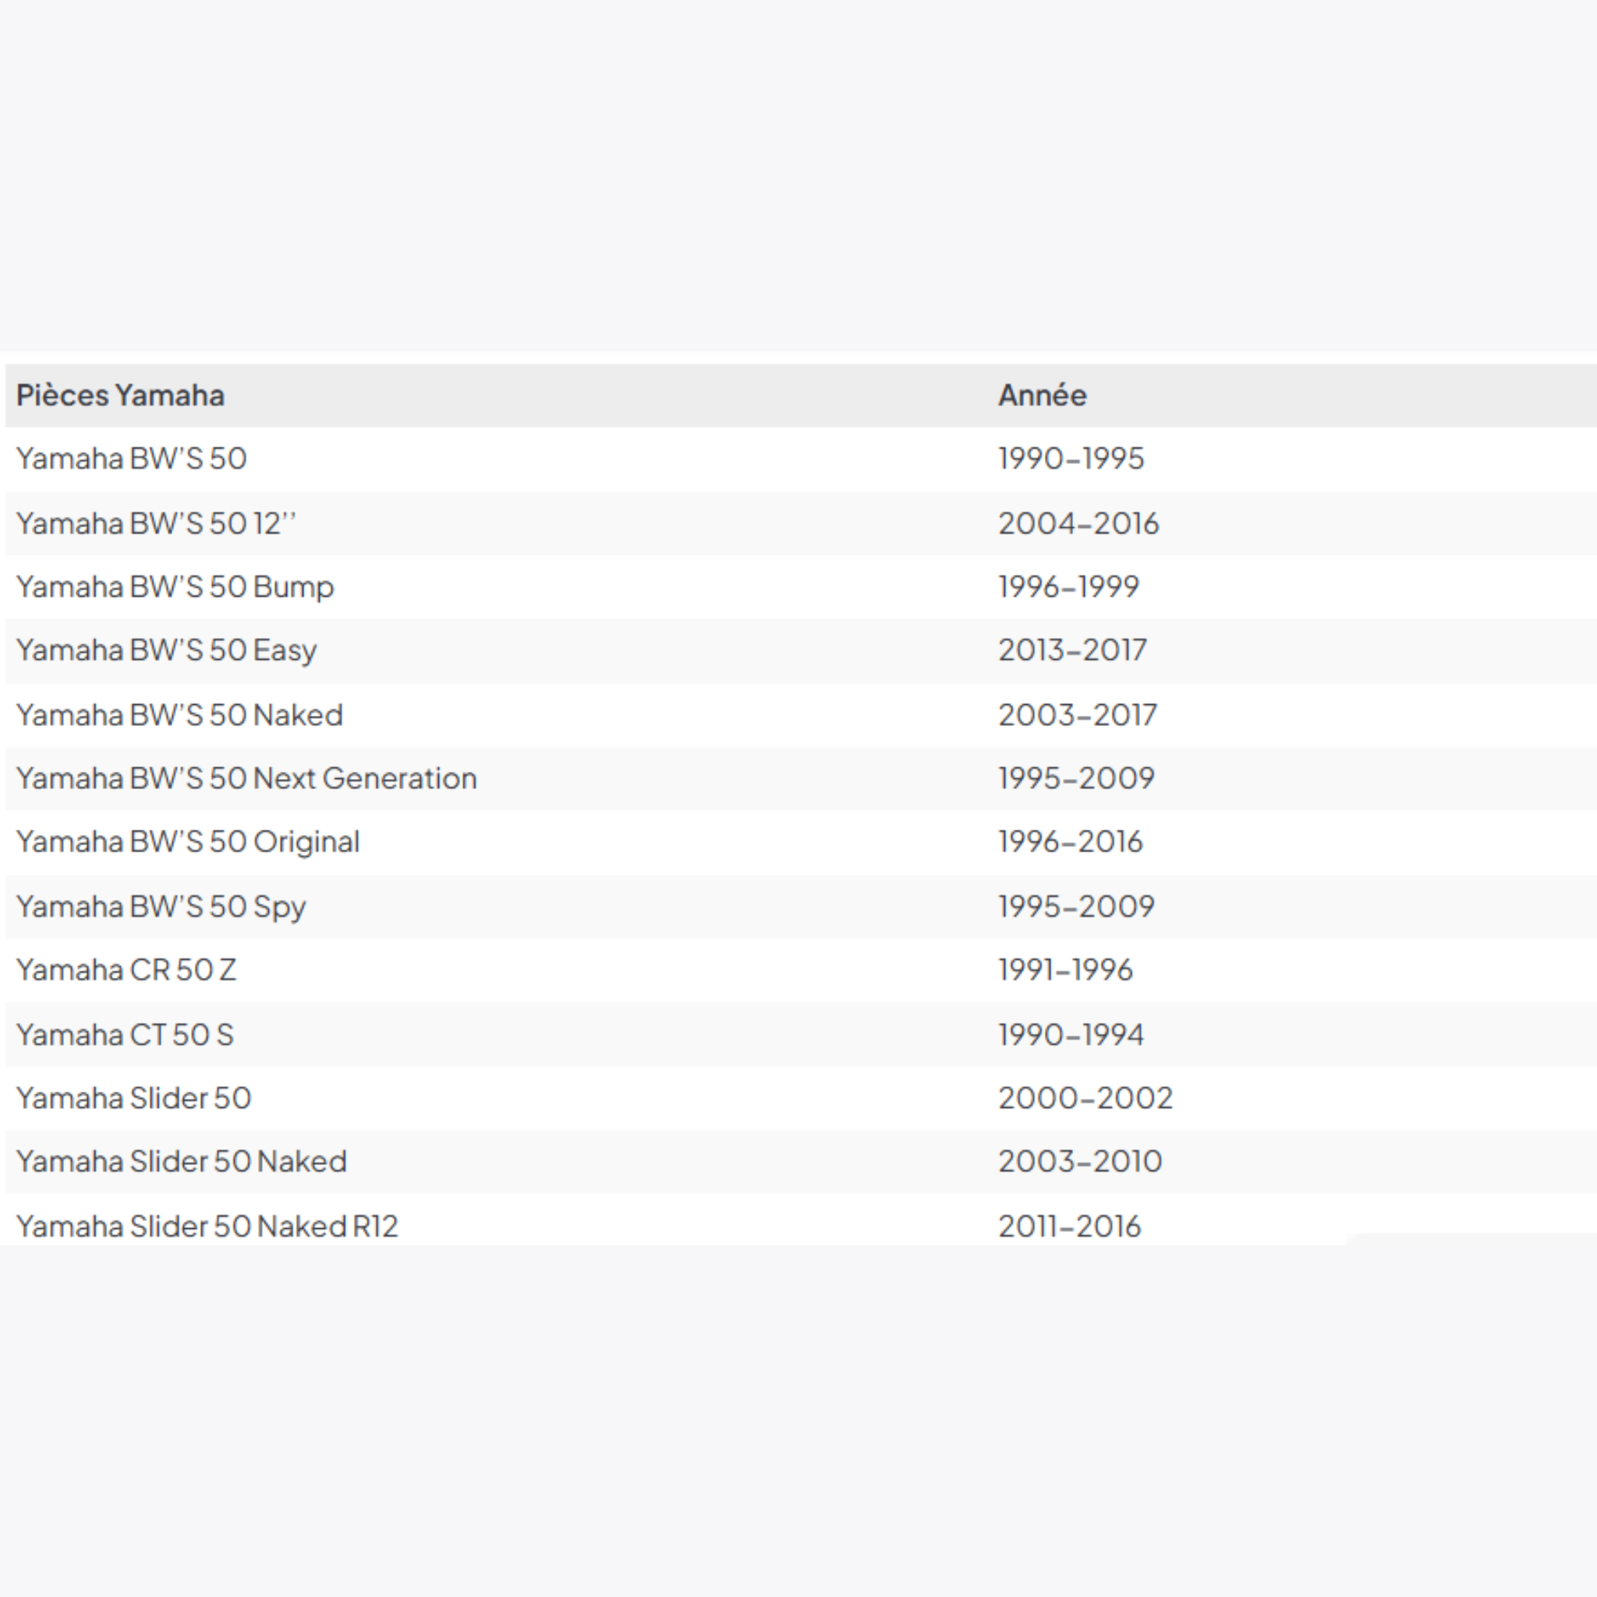Click the Année column header

coord(1042,395)
